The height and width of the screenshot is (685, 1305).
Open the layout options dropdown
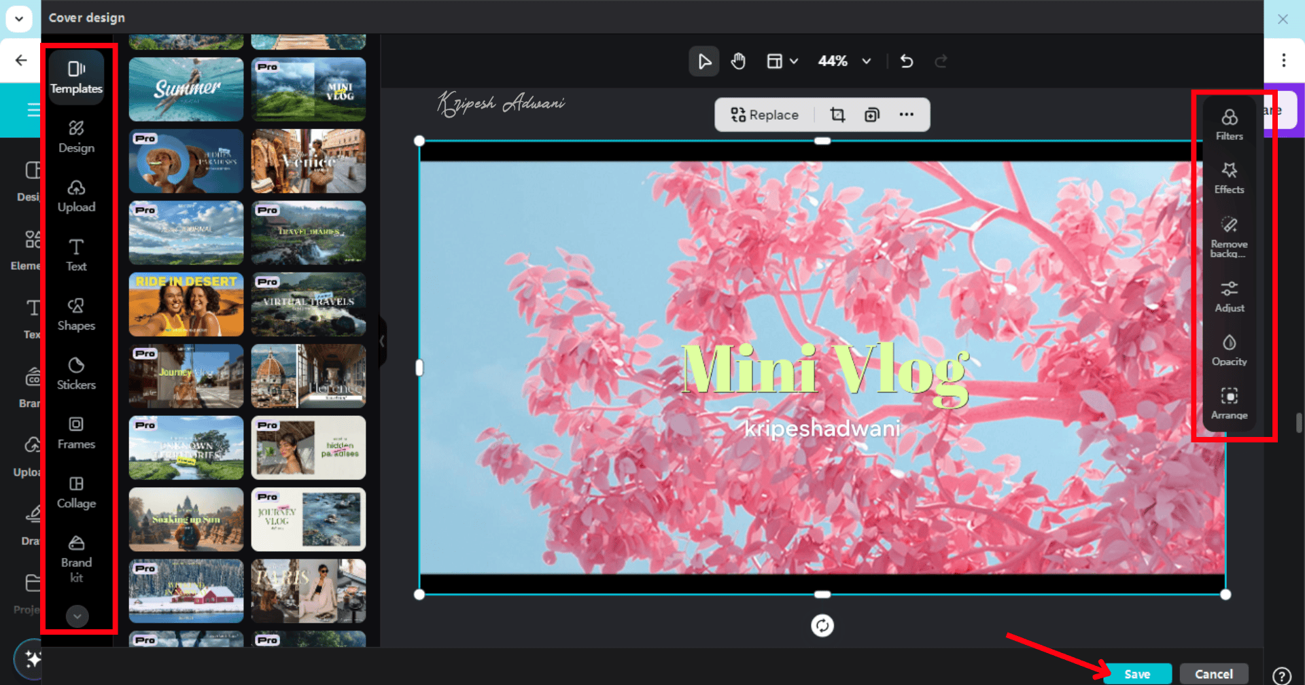click(782, 62)
